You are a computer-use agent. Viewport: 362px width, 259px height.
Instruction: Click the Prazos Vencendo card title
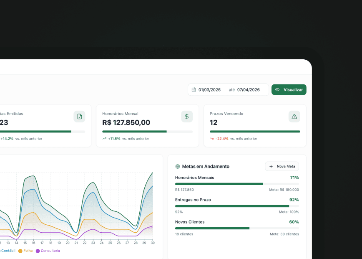point(226,114)
